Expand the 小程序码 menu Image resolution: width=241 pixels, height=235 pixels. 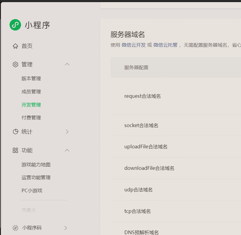click(66, 228)
